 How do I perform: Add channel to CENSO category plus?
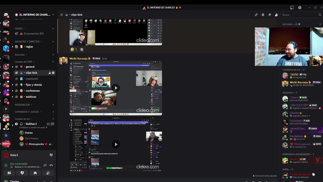53,29
